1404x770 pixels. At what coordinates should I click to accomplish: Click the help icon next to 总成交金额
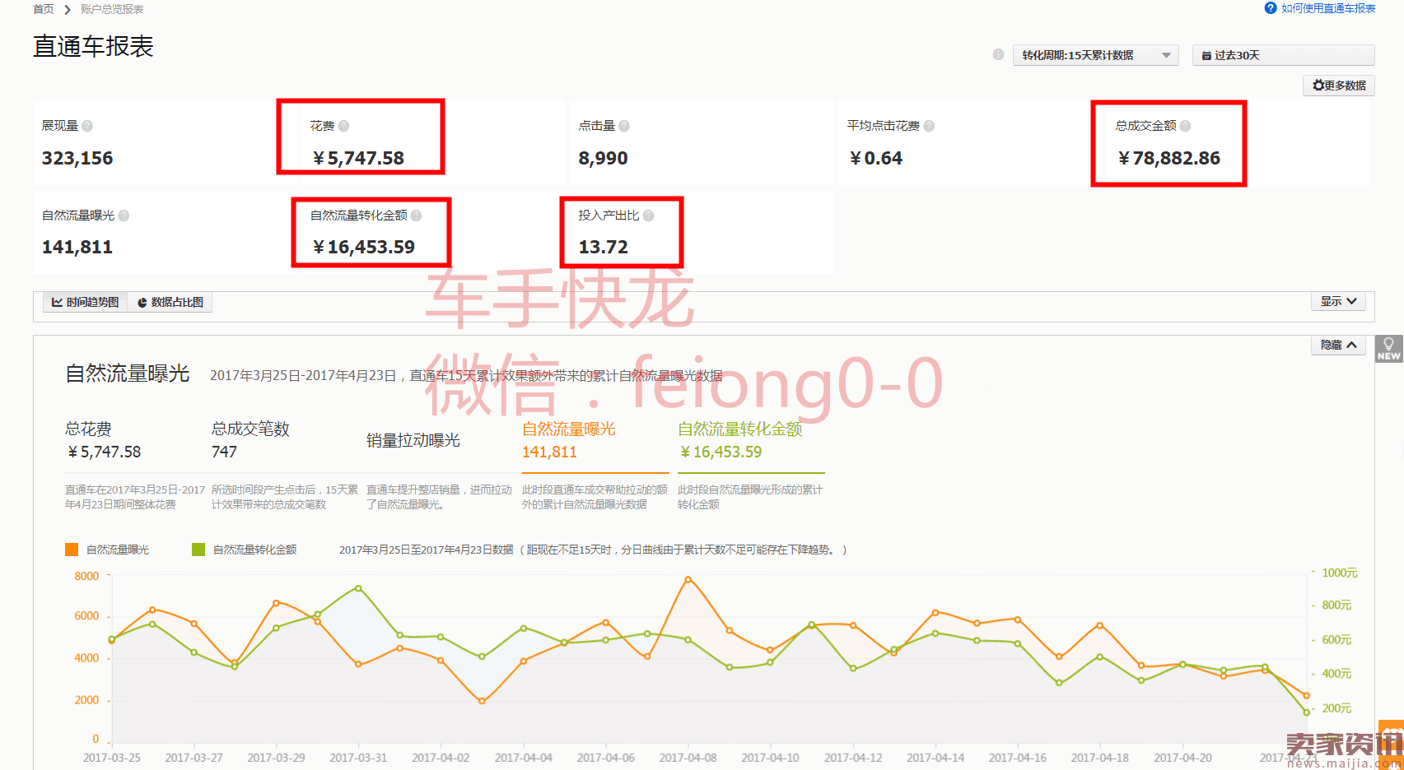(1185, 126)
